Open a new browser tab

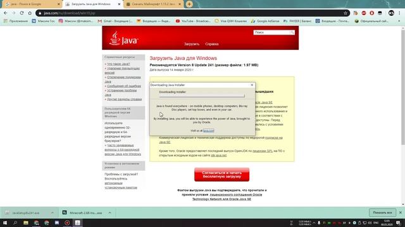(189, 4)
